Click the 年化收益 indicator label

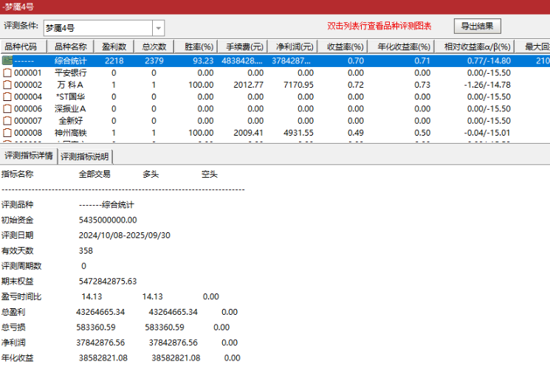17,358
